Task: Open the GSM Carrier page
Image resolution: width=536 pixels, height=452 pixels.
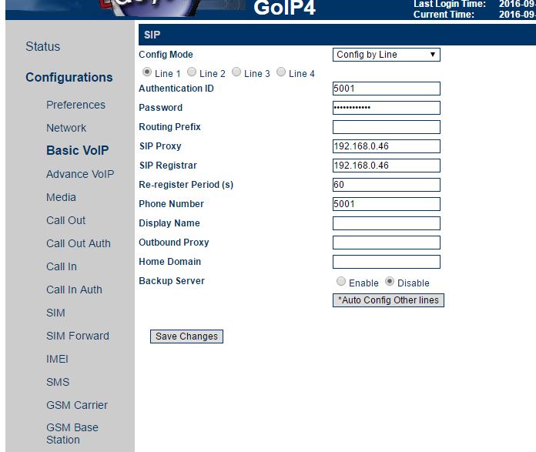Action: pos(77,405)
